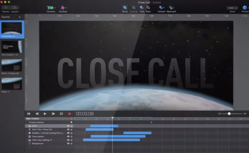
Task: Lock the milky-way-rotating-v7 layer
Action: [72, 140]
